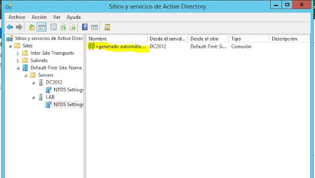The height and width of the screenshot is (178, 315).
Task: Click the LAB server icon
Action: click(x=41, y=97)
